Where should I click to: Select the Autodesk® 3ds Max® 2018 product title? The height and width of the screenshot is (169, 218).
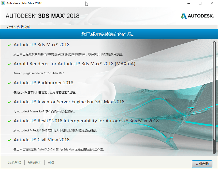pos(41,45)
